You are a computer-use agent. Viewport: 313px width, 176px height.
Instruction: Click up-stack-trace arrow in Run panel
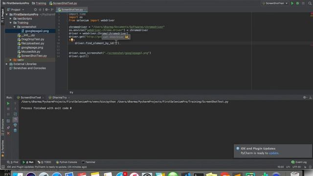click(15, 104)
